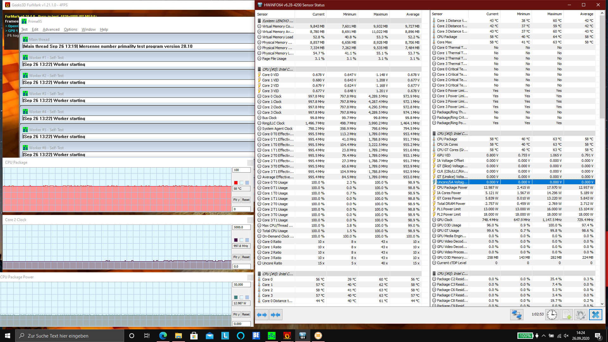The width and height of the screenshot is (608, 342).
Task: Open Prime95 Help menu
Action: click(104, 29)
